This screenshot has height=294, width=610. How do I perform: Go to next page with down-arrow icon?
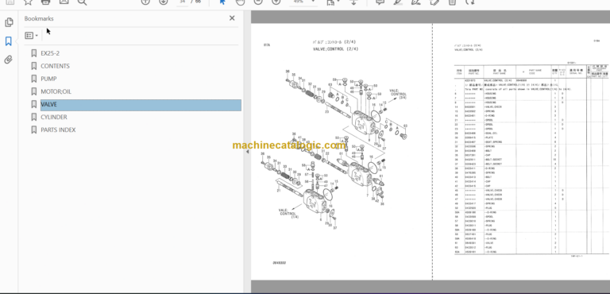[x=164, y=2]
